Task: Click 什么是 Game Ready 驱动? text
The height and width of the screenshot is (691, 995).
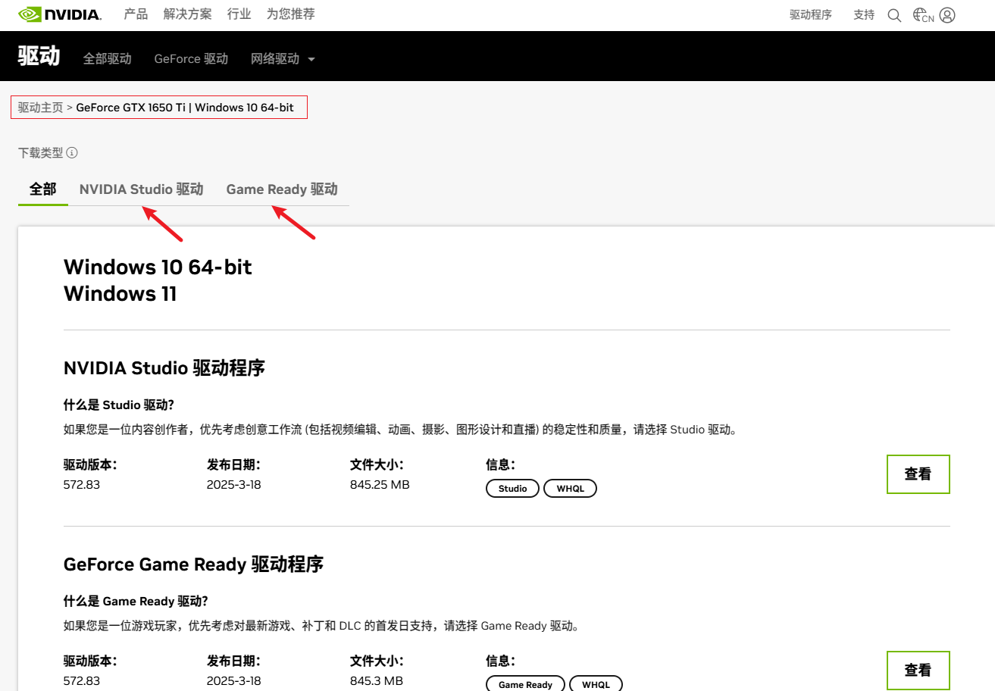Action: point(136,602)
